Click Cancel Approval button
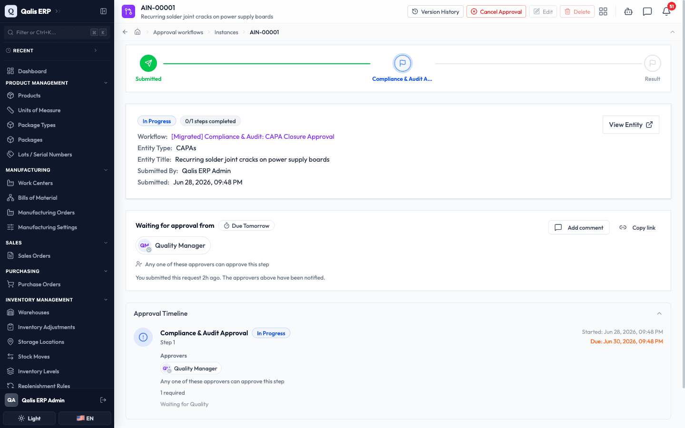 tap(496, 11)
